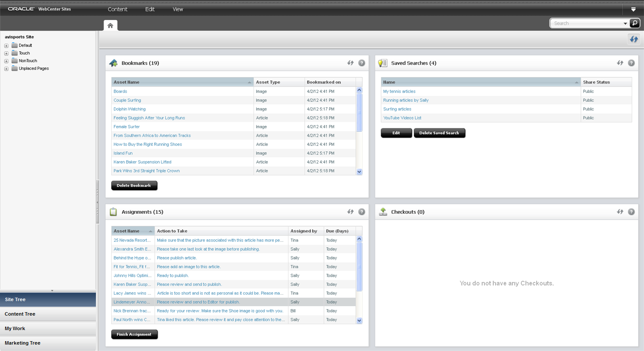Click the Finish Assignment button
Image resolution: width=644 pixels, height=351 pixels.
134,334
